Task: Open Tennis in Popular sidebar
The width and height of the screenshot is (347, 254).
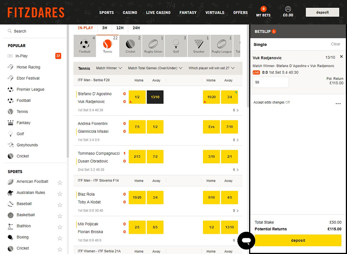Action: click(x=22, y=111)
